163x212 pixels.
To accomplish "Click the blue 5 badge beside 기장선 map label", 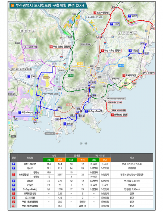I will click(130, 51).
